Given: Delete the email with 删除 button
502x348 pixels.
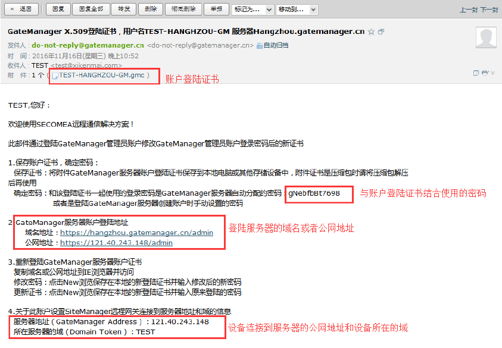Looking at the screenshot, I should click(151, 10).
